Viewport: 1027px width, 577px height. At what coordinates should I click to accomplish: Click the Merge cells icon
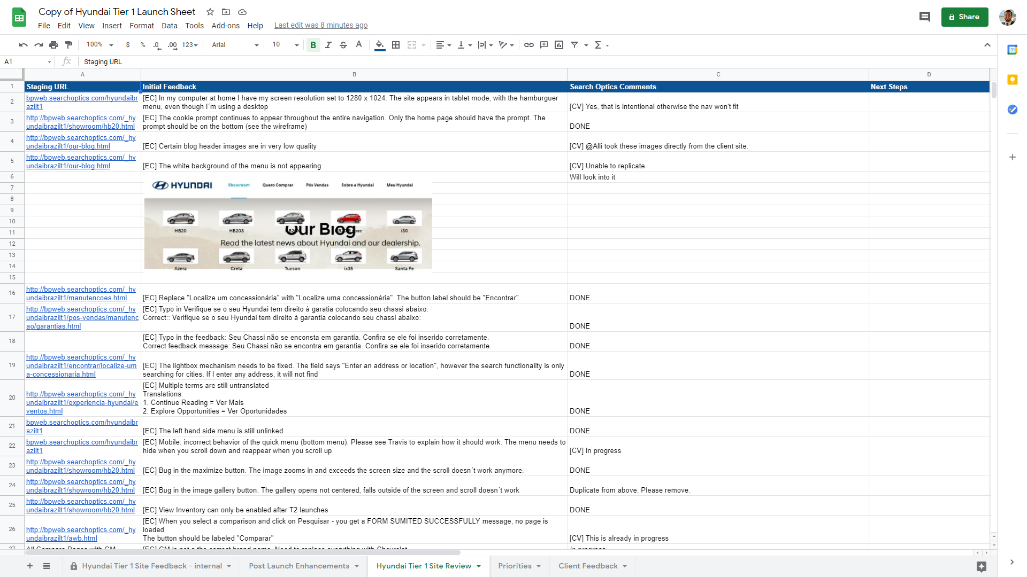point(412,45)
